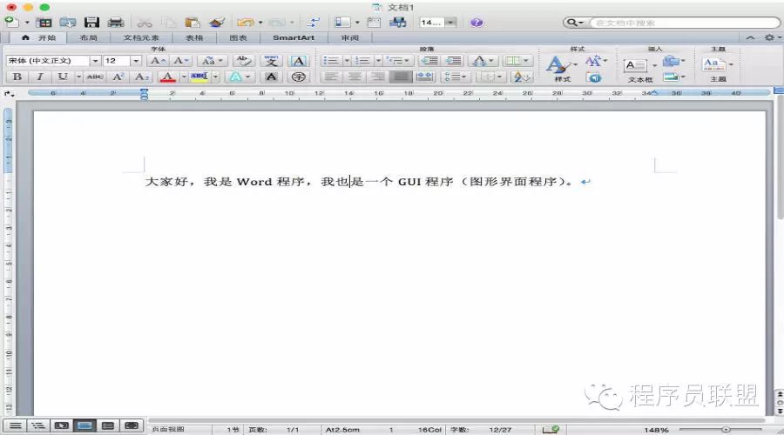Image resolution: width=784 pixels, height=435 pixels.
Task: Toggle Italic formatting
Action: tap(39, 77)
